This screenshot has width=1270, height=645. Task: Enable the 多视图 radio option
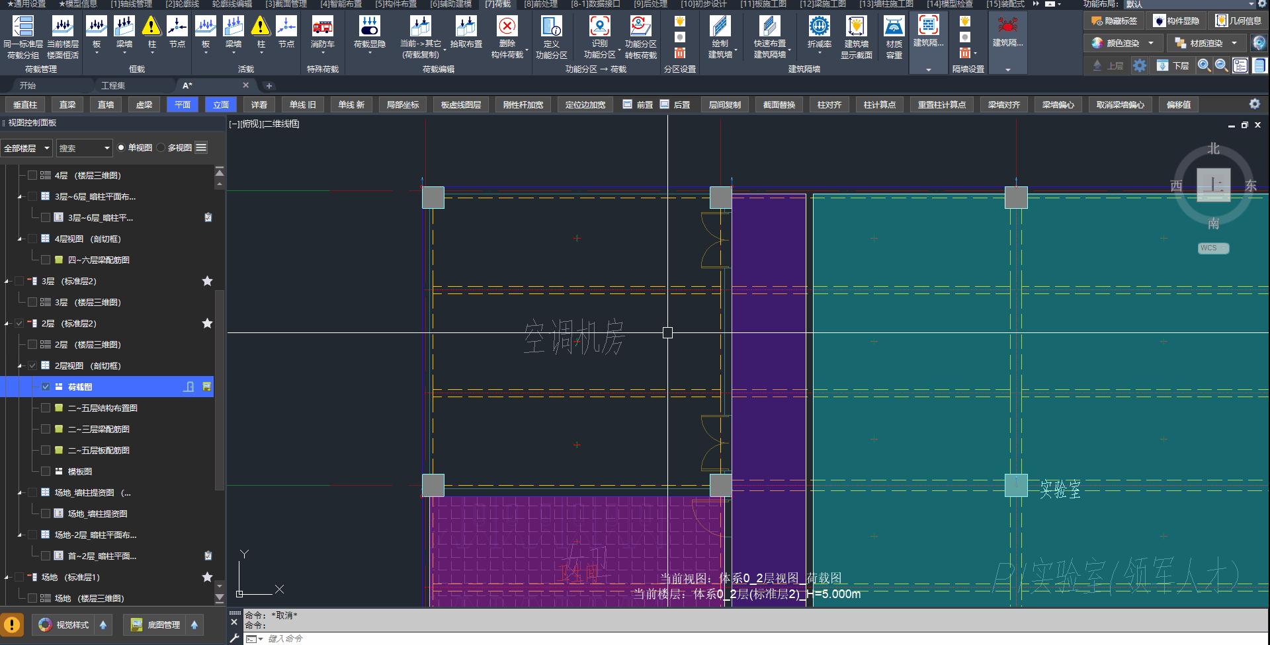pyautogui.click(x=161, y=148)
